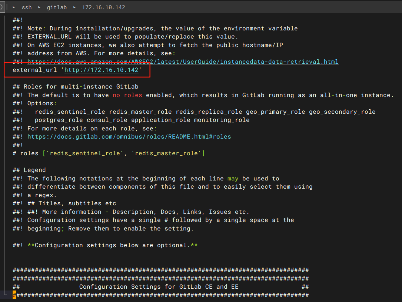This screenshot has height=302, width=402.
Task: Click the "##! a regex." line
Action: coord(34,195)
